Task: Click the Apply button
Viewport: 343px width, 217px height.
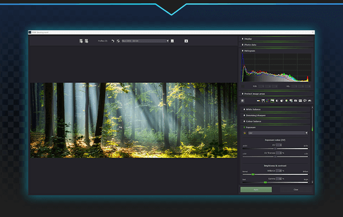Action: [x=256, y=190]
